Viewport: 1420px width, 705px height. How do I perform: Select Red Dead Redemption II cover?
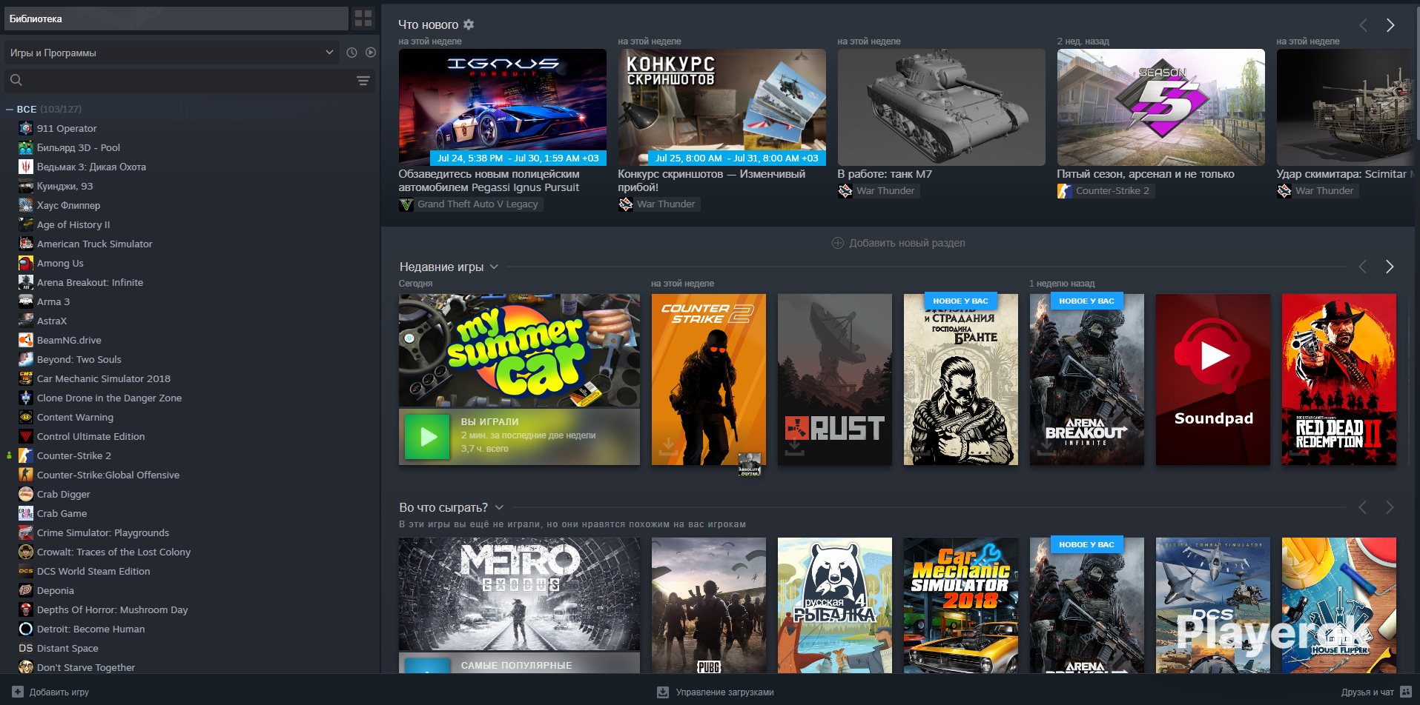(x=1339, y=379)
